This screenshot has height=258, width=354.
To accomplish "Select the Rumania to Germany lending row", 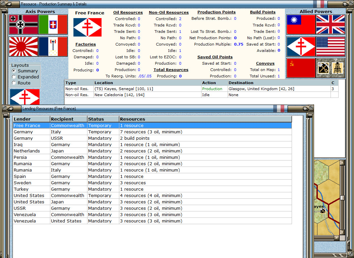I will pos(153,164).
